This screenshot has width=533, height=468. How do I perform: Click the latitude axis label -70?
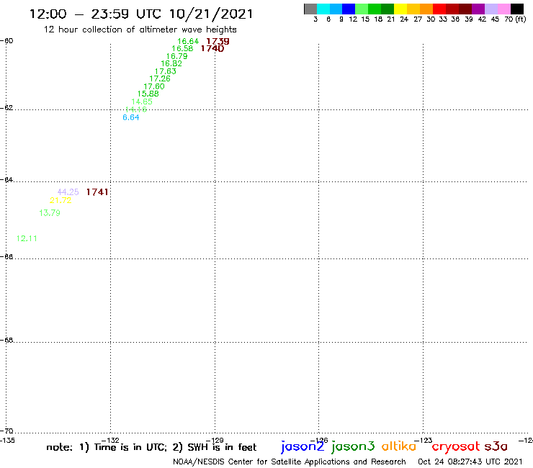point(6,431)
